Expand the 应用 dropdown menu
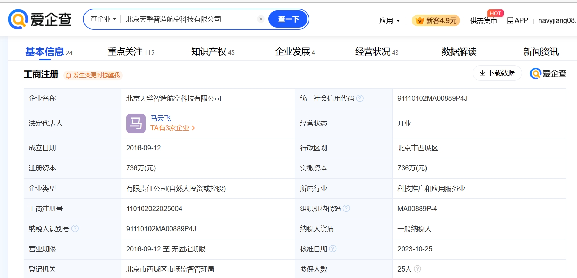Screen dimensions: 577x278 (390, 21)
